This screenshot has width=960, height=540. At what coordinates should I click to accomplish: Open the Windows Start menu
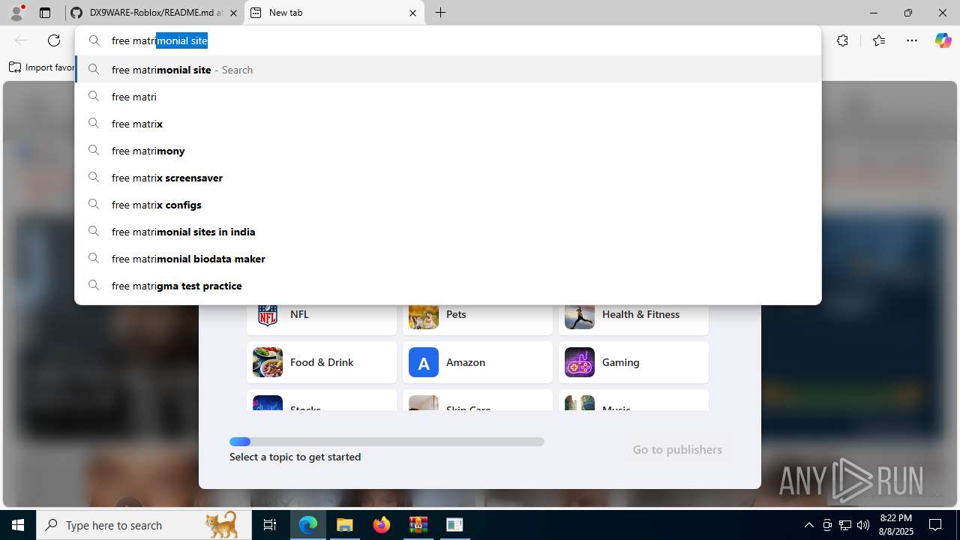point(18,525)
